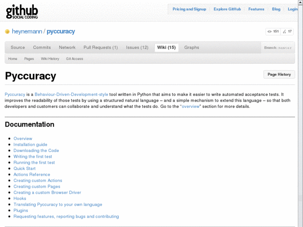
Task: Click the GitHub Social Coding logo
Action: coord(22,12)
